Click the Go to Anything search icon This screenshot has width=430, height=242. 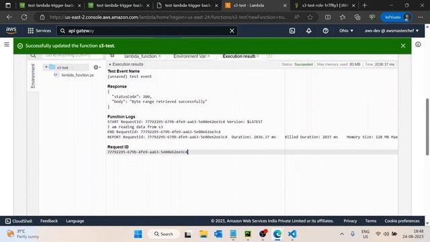click(x=33, y=56)
